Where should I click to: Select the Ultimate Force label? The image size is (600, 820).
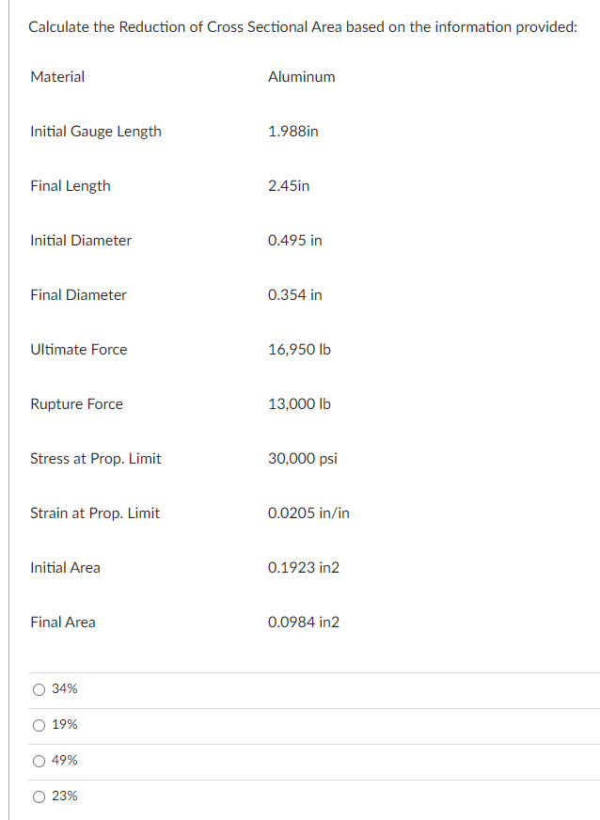[x=79, y=349]
